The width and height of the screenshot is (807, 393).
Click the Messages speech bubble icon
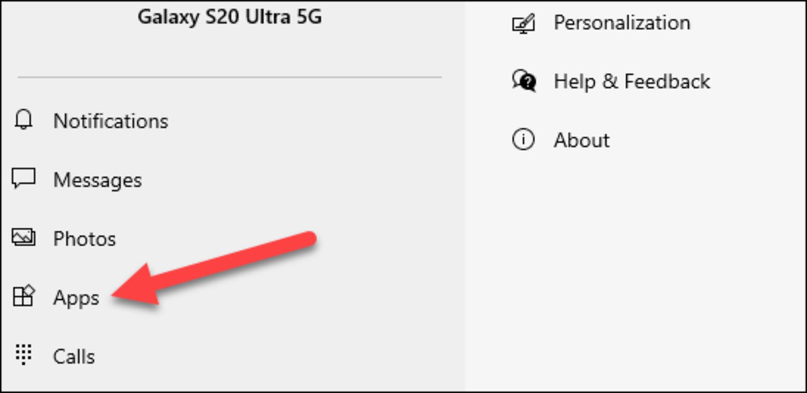24,179
